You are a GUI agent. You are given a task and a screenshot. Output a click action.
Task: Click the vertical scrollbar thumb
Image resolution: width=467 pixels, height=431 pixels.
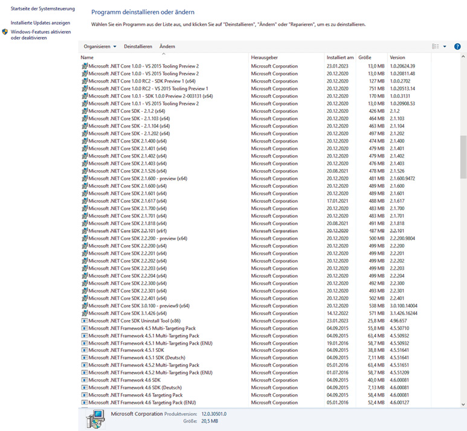463,157
